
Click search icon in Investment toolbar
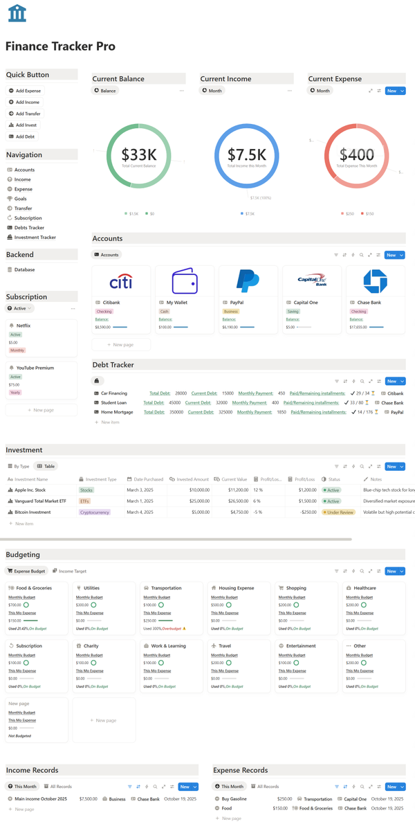coord(362,466)
